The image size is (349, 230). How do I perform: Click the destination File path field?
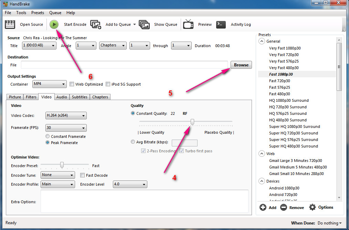click(124, 65)
